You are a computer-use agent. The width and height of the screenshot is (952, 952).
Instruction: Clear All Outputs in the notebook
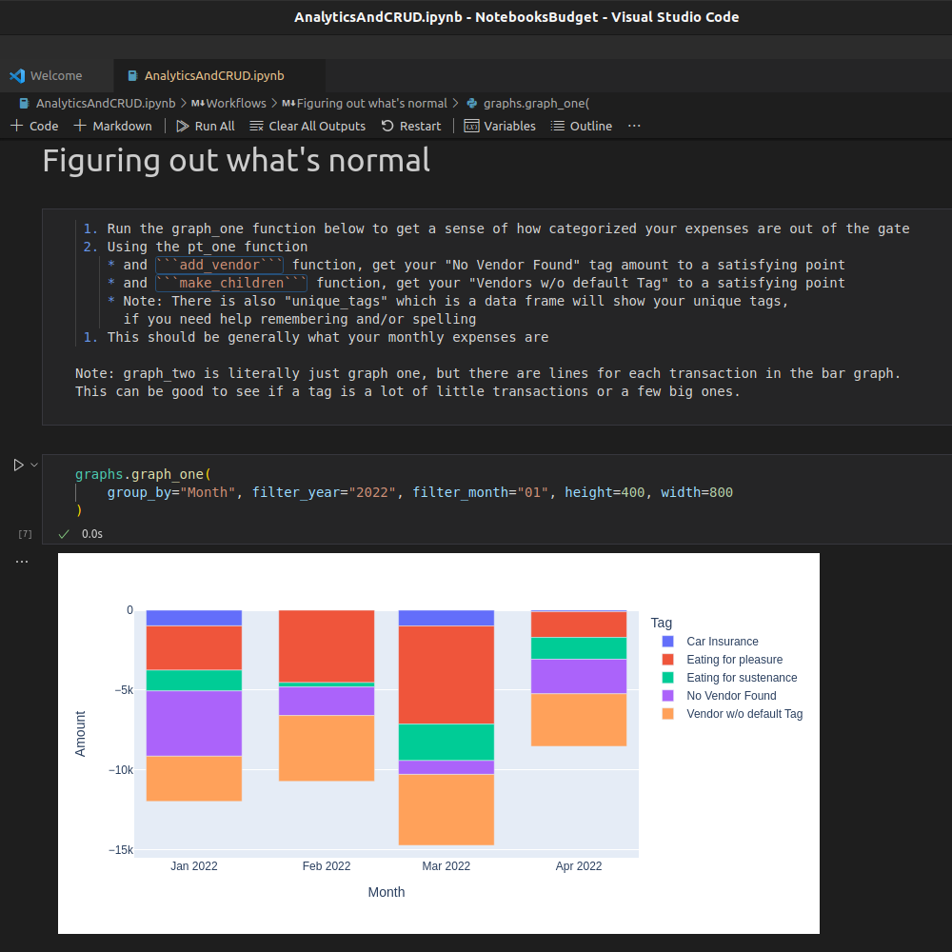click(x=307, y=127)
